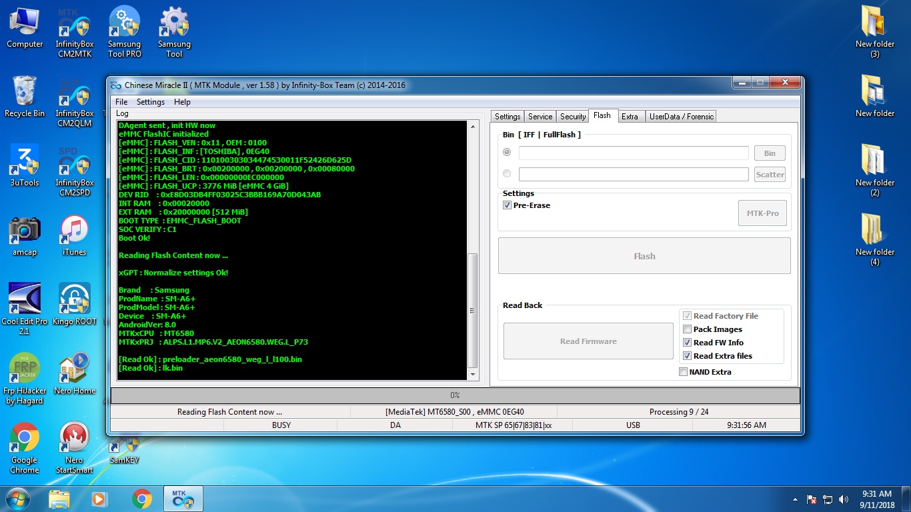Click the Read Firmware button
The image size is (911, 512).
pyautogui.click(x=588, y=341)
